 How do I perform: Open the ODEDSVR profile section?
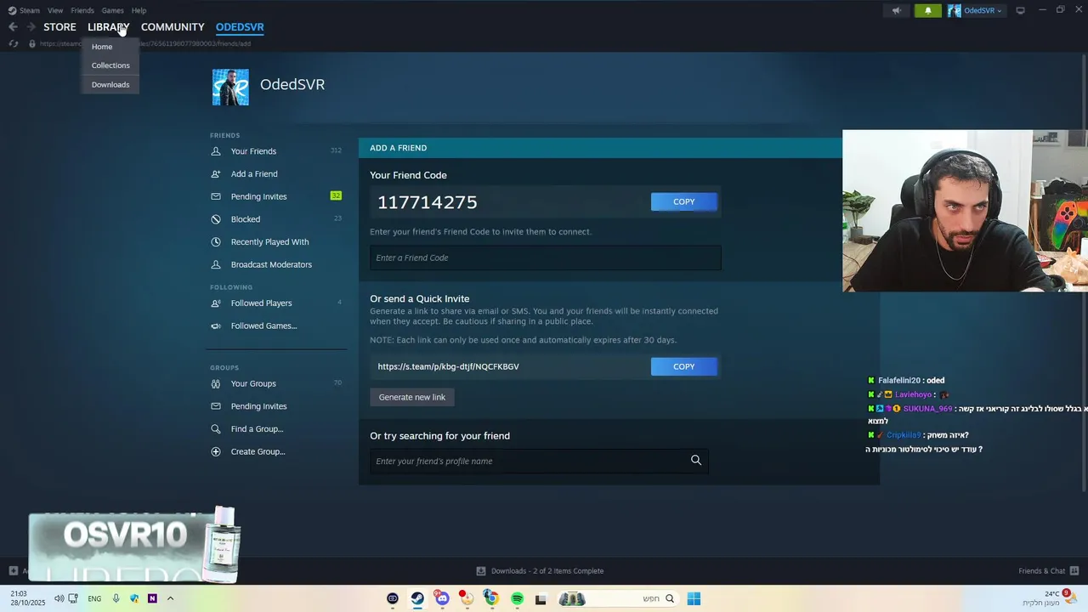(240, 27)
